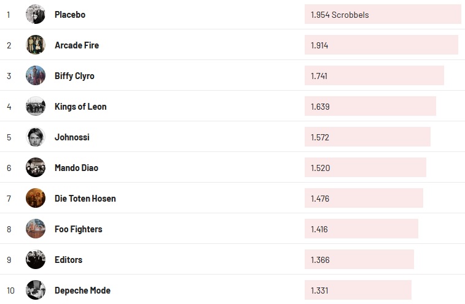Select the Kings of Leon avatar
This screenshot has width=465, height=304.
36,106
